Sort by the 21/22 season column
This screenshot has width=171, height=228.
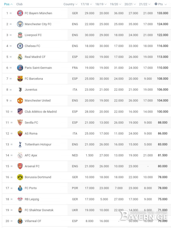[x=145, y=4]
